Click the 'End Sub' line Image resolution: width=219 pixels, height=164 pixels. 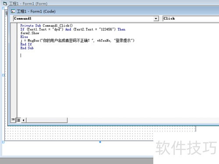click(27, 48)
